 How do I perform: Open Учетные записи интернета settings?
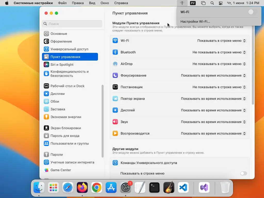coord(70,162)
